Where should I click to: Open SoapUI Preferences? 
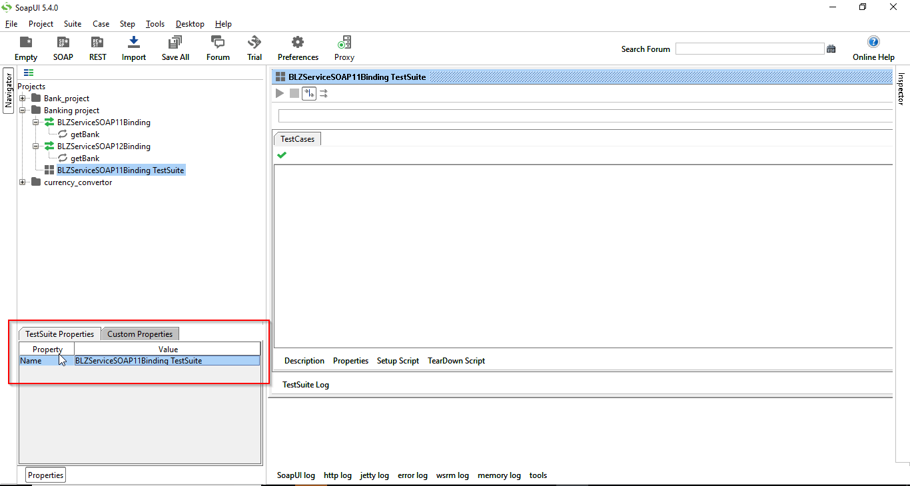(x=297, y=47)
